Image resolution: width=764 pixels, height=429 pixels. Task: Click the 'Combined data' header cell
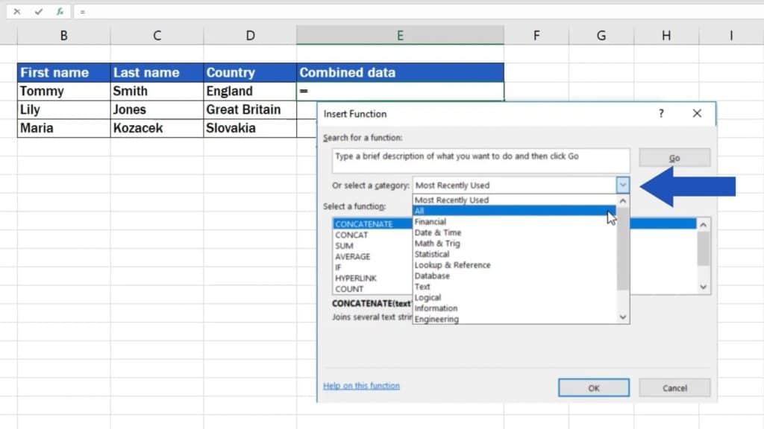click(400, 72)
